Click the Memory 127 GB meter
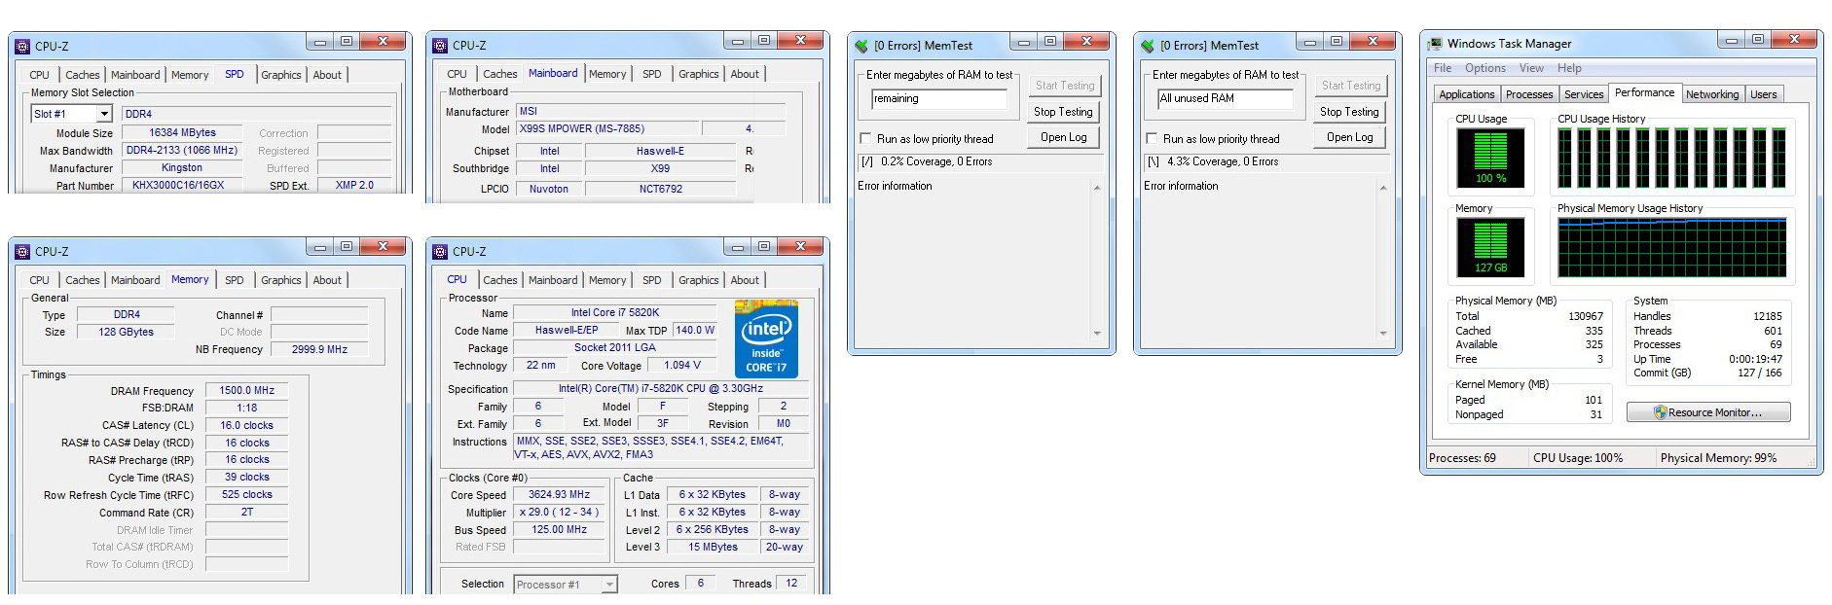Image resolution: width=1832 pixels, height=605 pixels. point(1490,247)
